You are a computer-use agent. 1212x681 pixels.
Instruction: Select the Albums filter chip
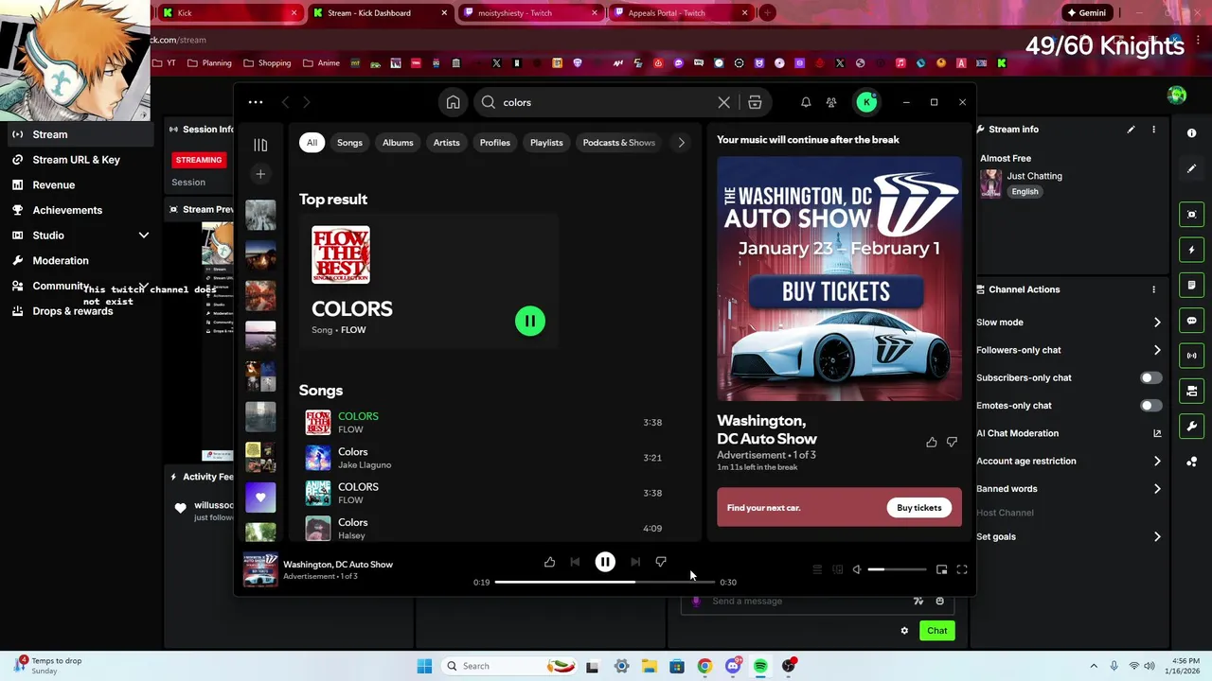click(398, 143)
